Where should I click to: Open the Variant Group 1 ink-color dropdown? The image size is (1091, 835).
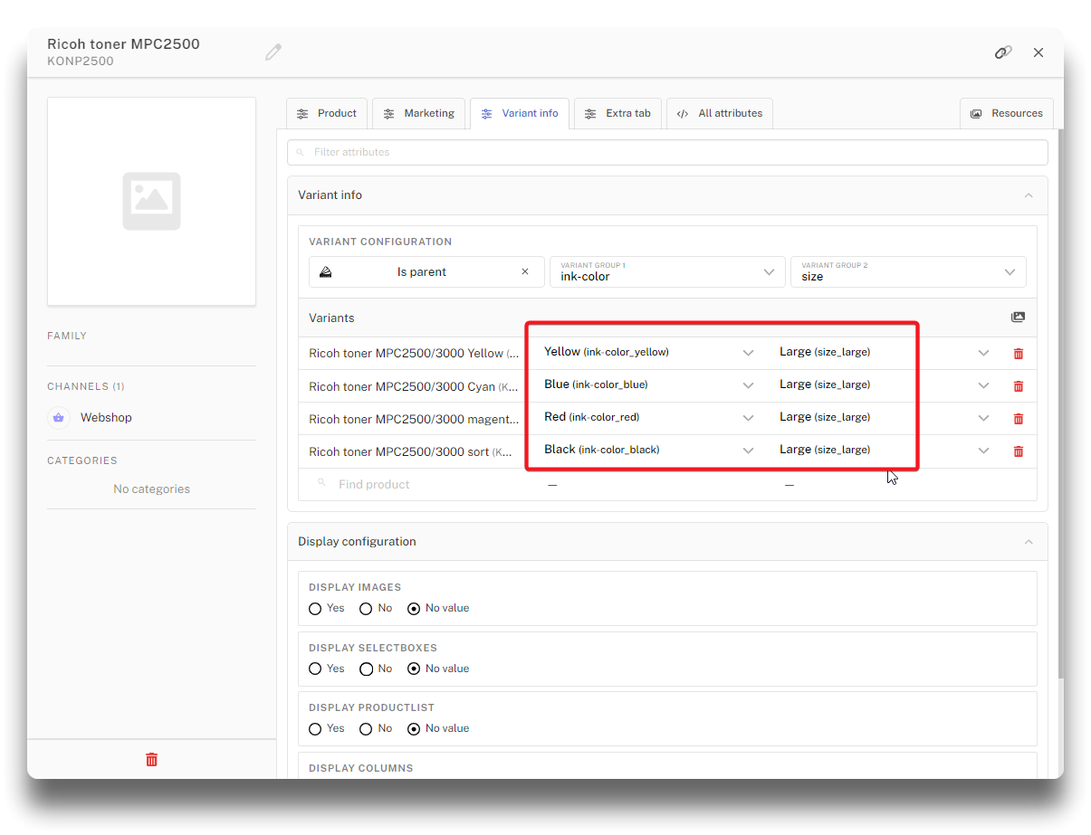pos(667,271)
